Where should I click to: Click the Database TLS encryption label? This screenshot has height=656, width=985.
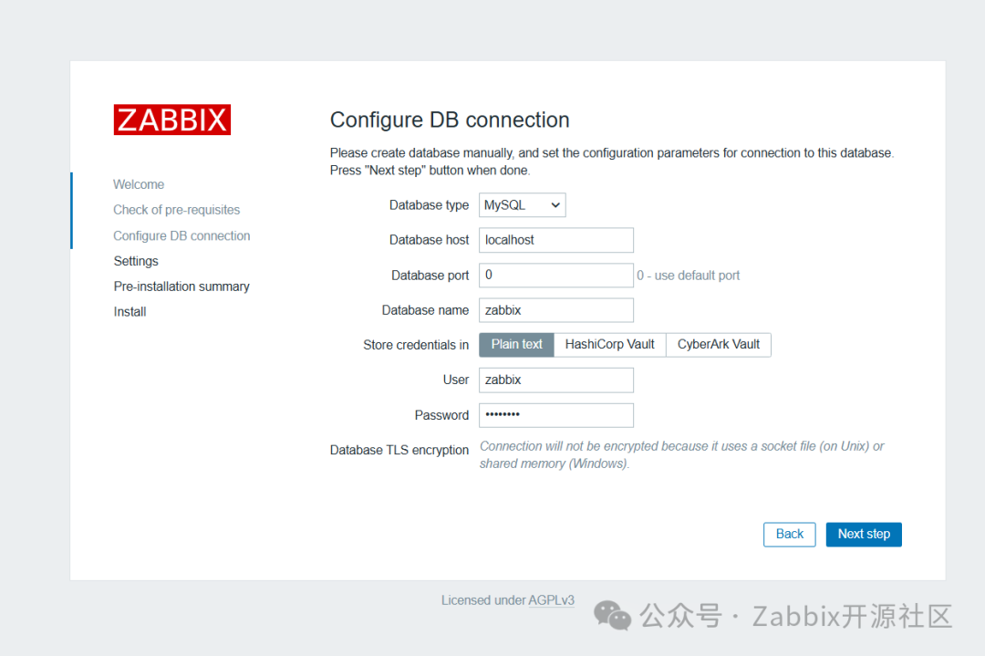click(x=399, y=450)
